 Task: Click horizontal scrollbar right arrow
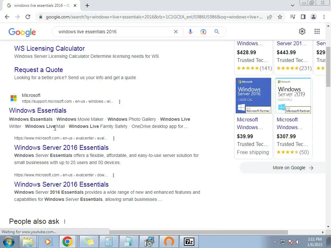[x=323, y=232]
